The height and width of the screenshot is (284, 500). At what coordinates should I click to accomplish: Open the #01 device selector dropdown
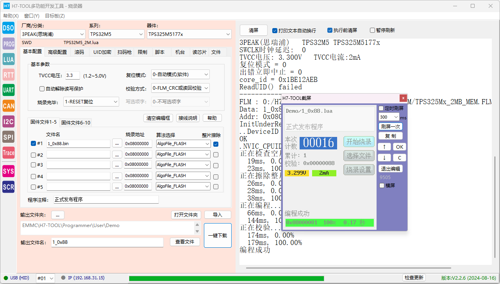pyautogui.click(x=46, y=278)
